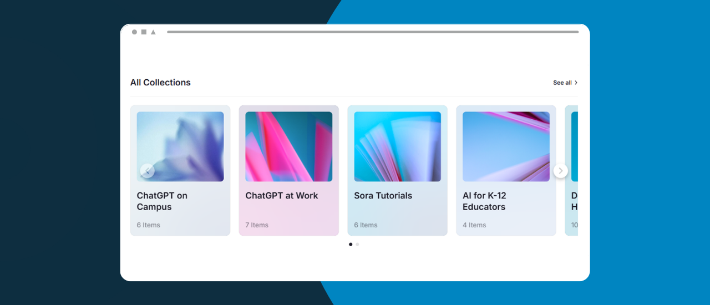
Task: Open the Sora Tutorials thumbnail image
Action: click(x=398, y=146)
